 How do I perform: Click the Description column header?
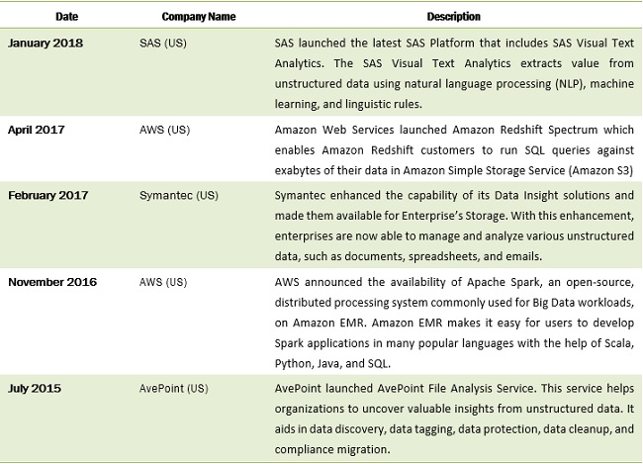(453, 17)
